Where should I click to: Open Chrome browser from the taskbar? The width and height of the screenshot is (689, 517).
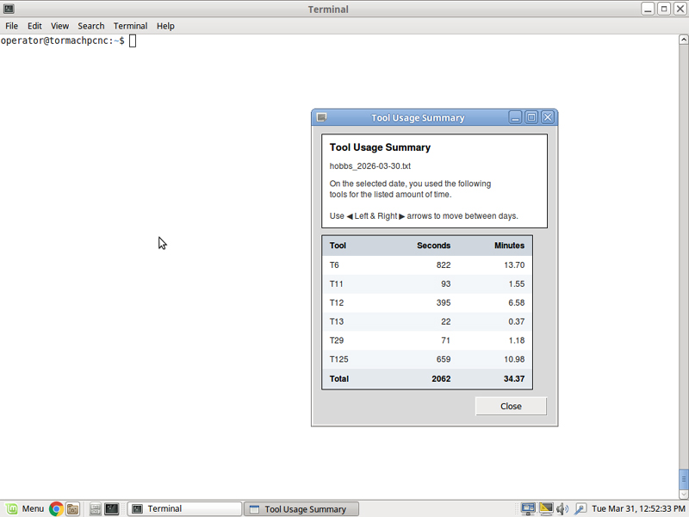pos(56,508)
